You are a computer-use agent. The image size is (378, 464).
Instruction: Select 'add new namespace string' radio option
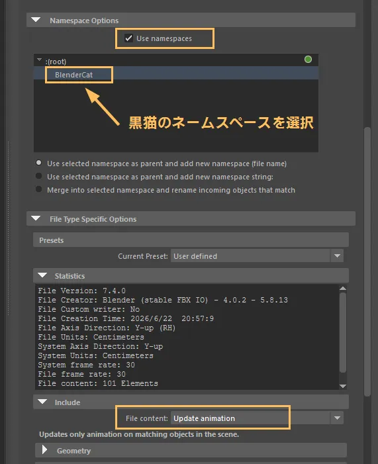39,176
